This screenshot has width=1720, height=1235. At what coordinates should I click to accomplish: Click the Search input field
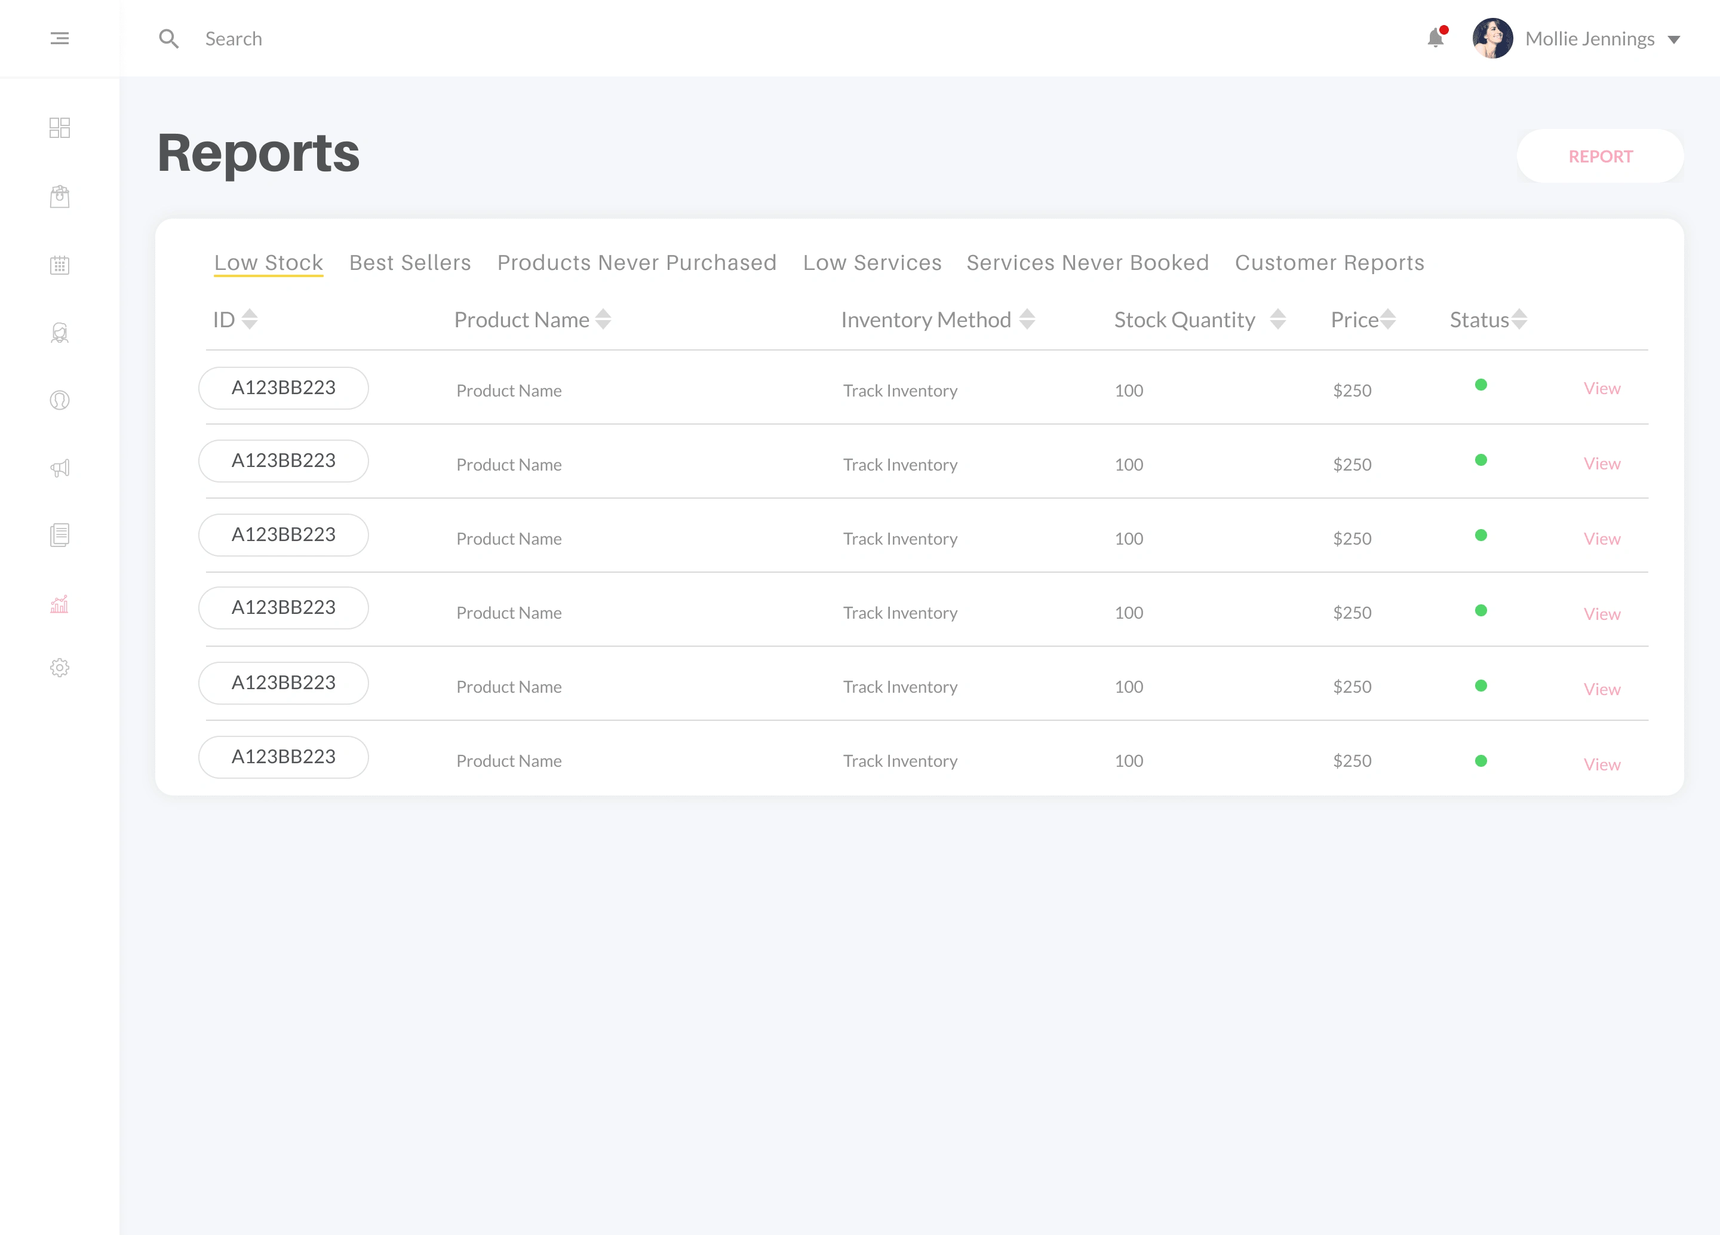click(234, 39)
